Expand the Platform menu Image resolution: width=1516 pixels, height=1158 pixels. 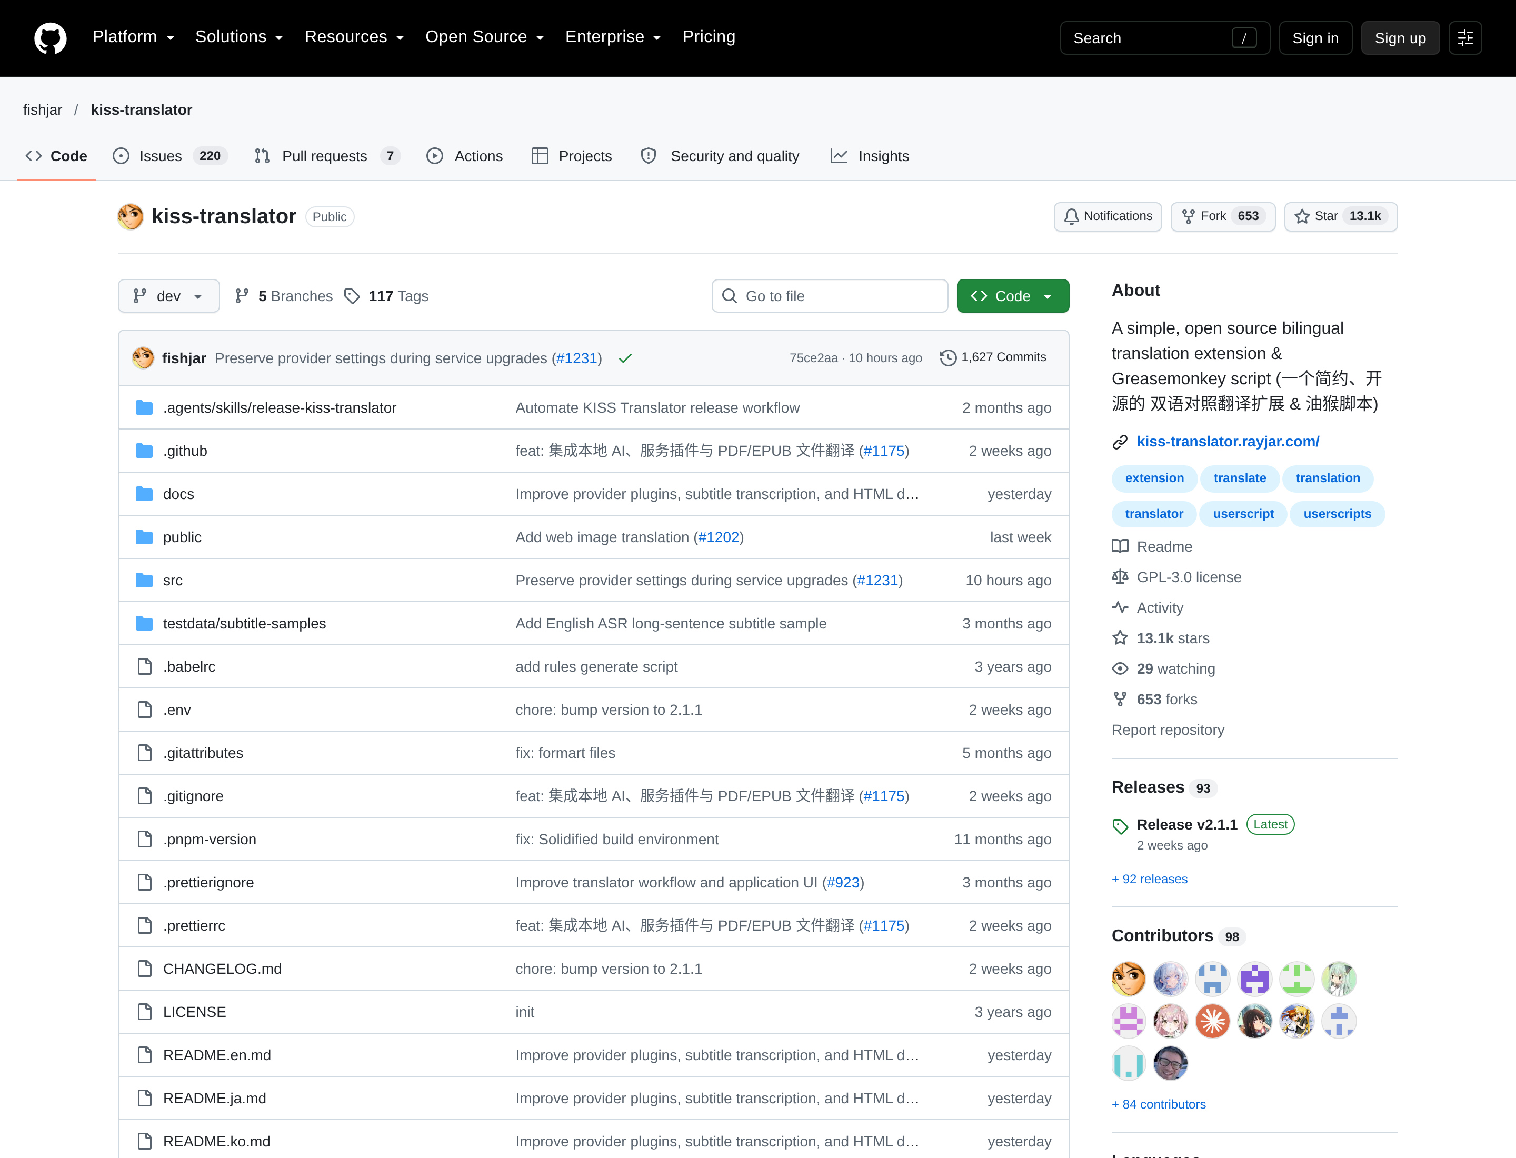[x=133, y=37]
